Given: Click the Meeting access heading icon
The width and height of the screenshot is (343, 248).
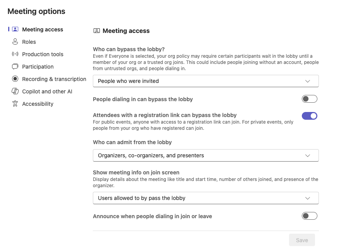Looking at the screenshot, I should [x=96, y=31].
